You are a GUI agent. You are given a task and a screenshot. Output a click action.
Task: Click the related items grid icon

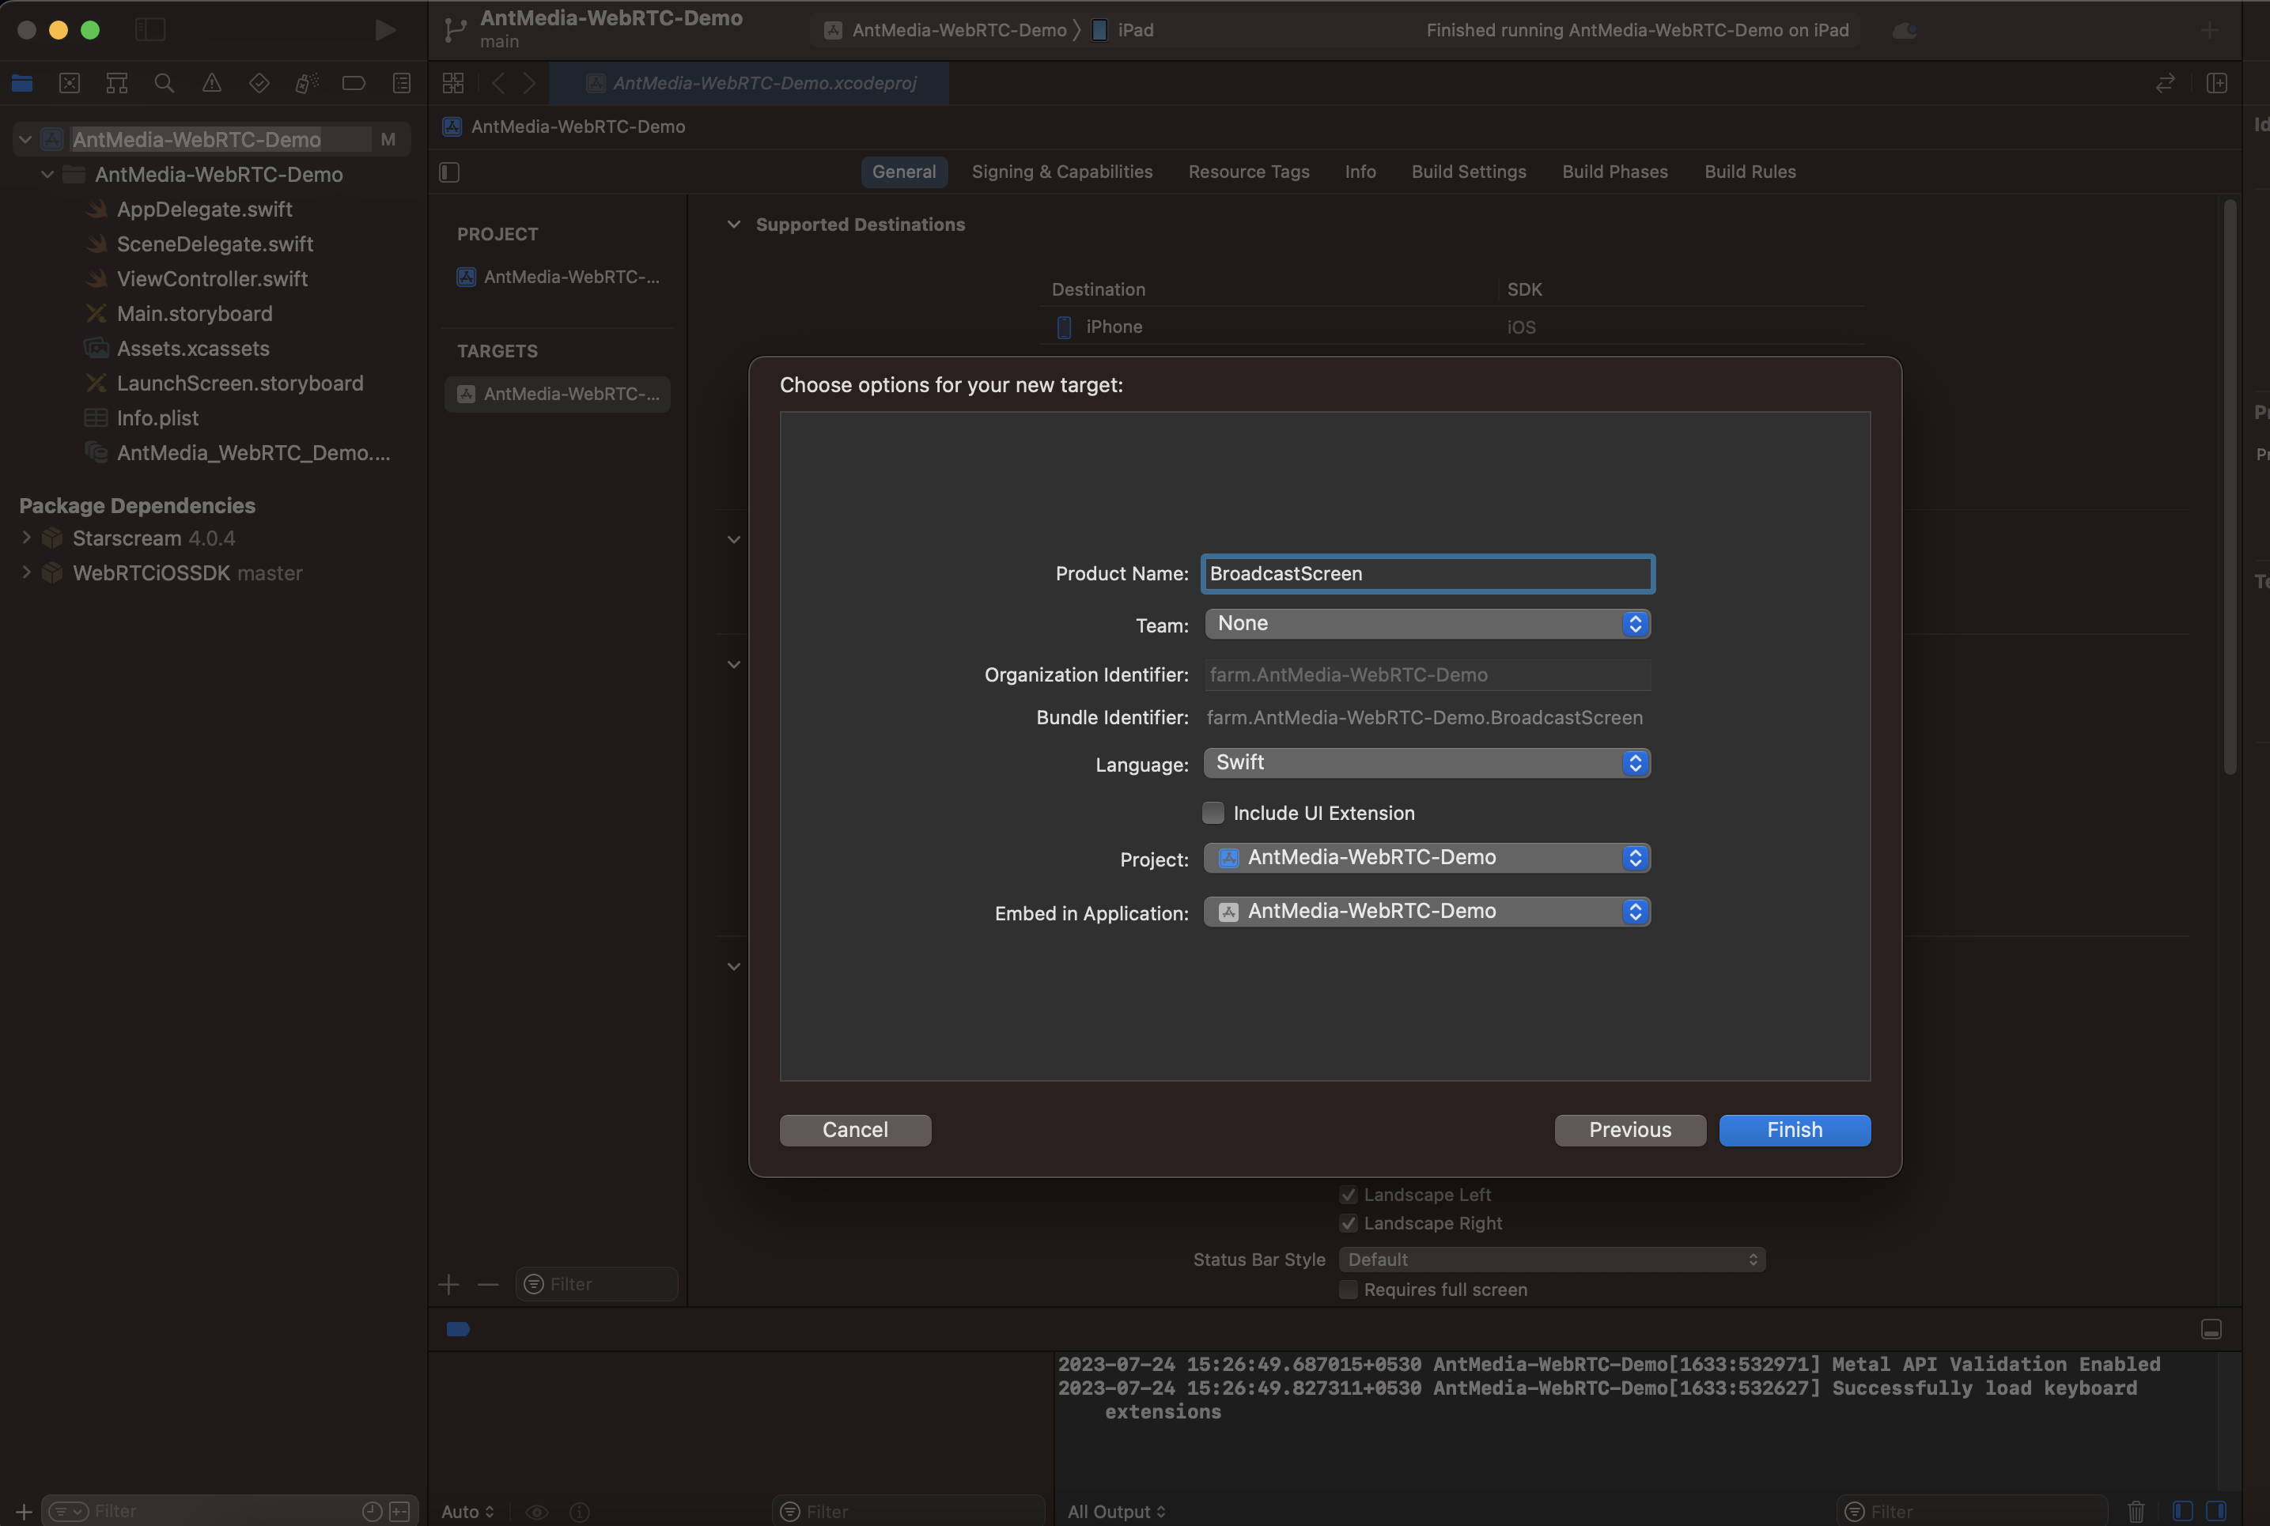(454, 84)
